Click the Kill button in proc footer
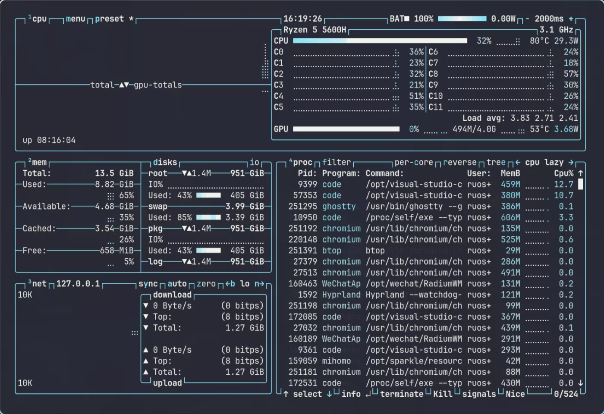 (443, 394)
